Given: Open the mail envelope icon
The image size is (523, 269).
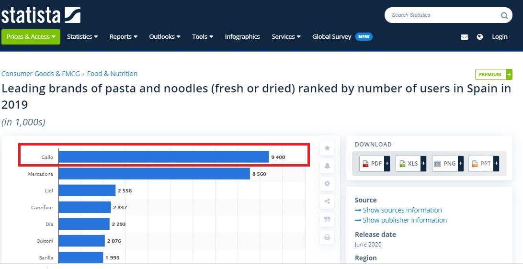Looking at the screenshot, I should coord(464,37).
